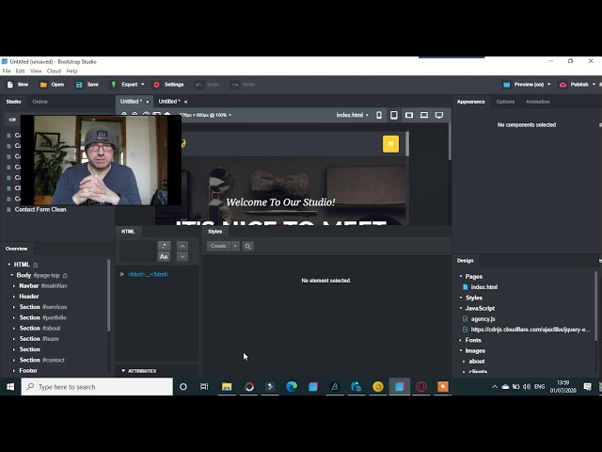Click the Redo arrow icon
Image resolution: width=602 pixels, height=452 pixels.
pos(234,85)
